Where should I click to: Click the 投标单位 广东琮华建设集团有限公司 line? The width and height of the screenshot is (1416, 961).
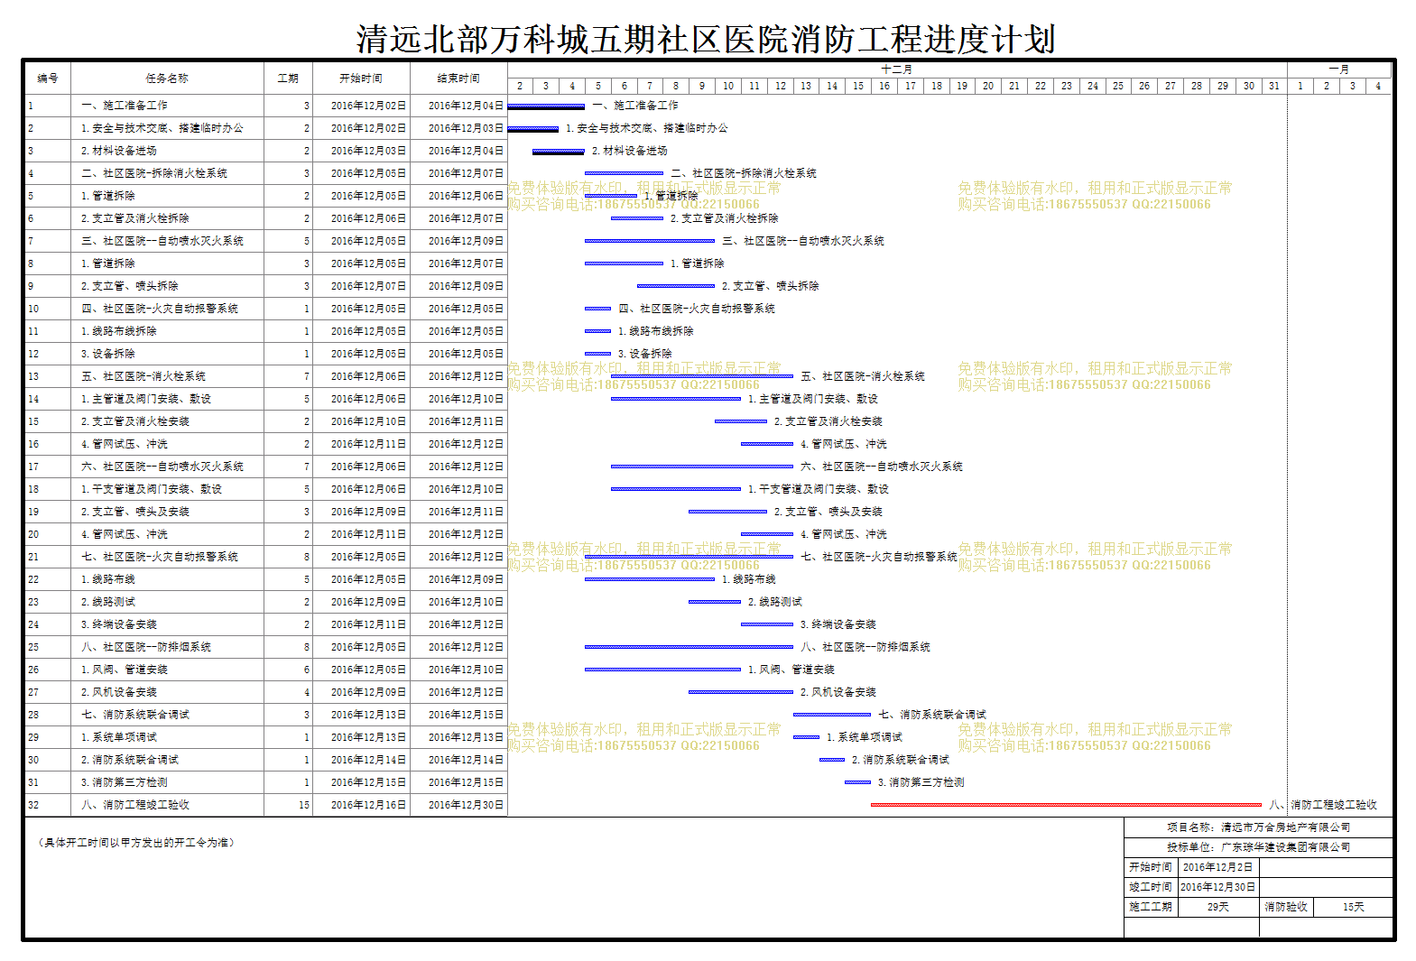pos(1259,847)
